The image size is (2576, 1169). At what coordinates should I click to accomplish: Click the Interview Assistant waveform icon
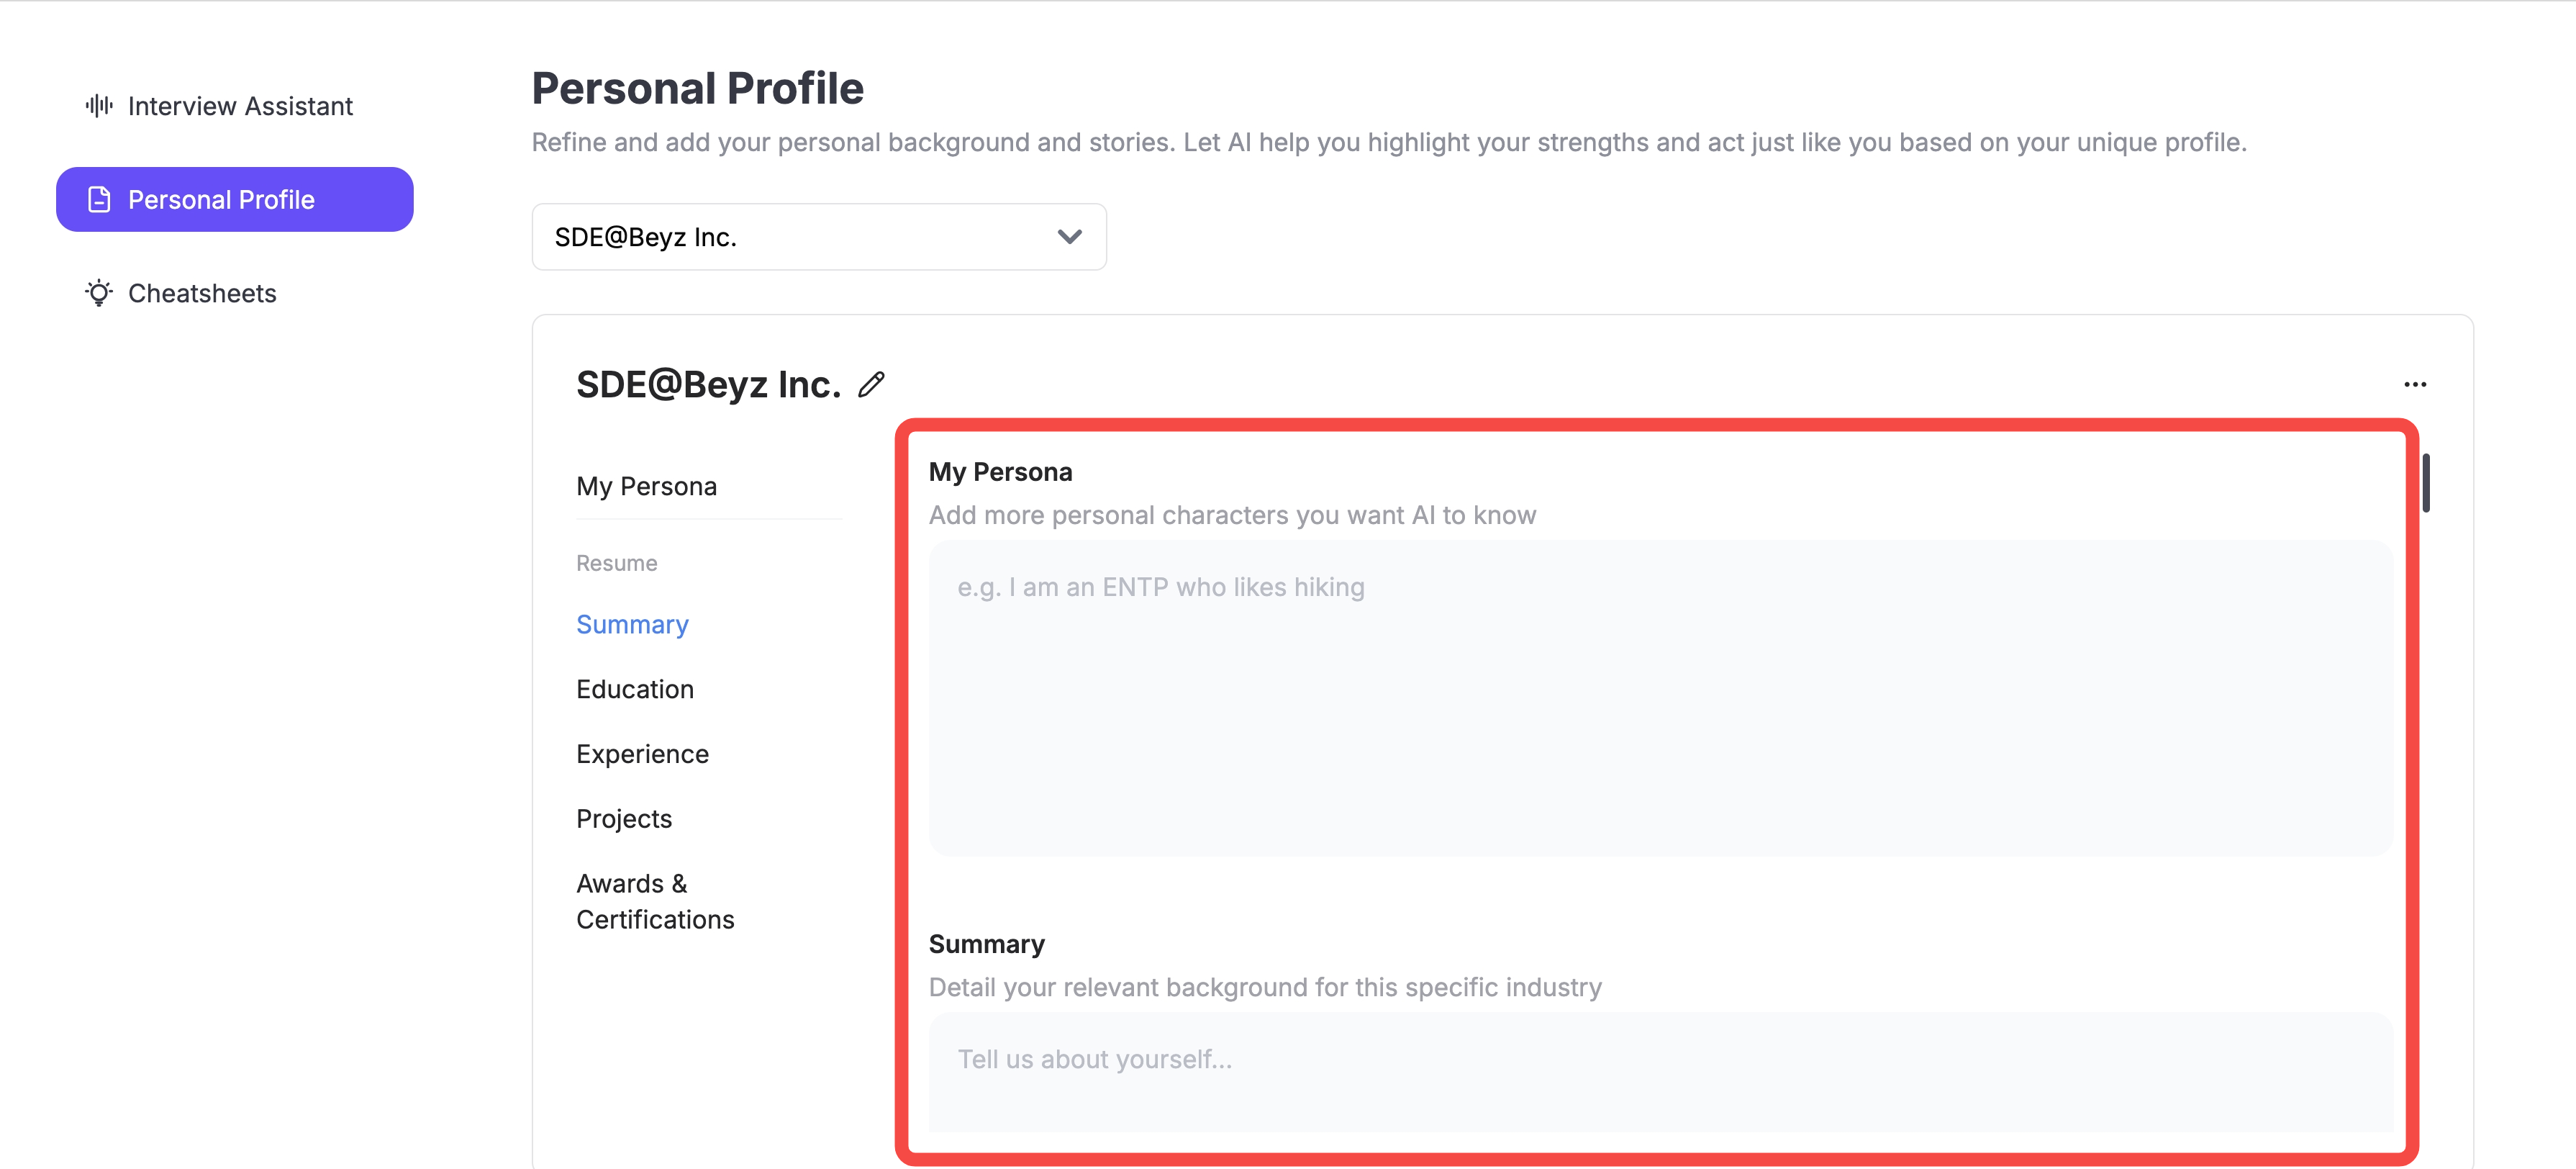click(x=99, y=106)
